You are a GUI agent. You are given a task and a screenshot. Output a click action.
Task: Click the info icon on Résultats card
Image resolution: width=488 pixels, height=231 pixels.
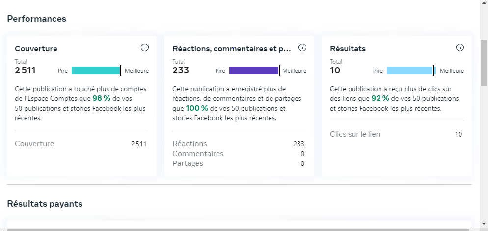(460, 47)
